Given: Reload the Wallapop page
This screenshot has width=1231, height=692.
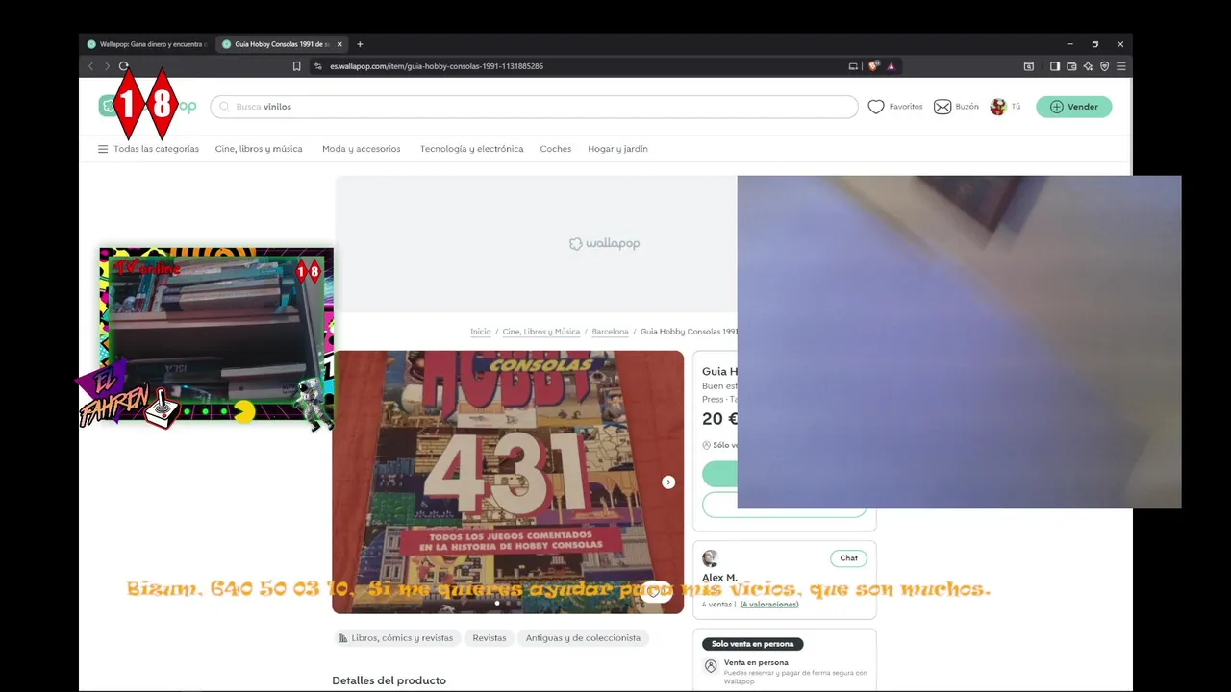Looking at the screenshot, I should (x=123, y=66).
